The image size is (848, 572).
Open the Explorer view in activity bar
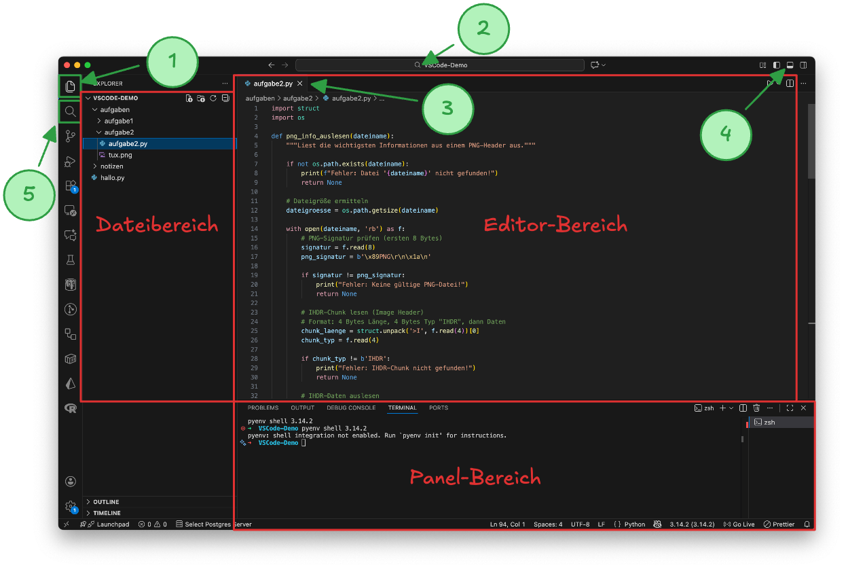pyautogui.click(x=70, y=87)
